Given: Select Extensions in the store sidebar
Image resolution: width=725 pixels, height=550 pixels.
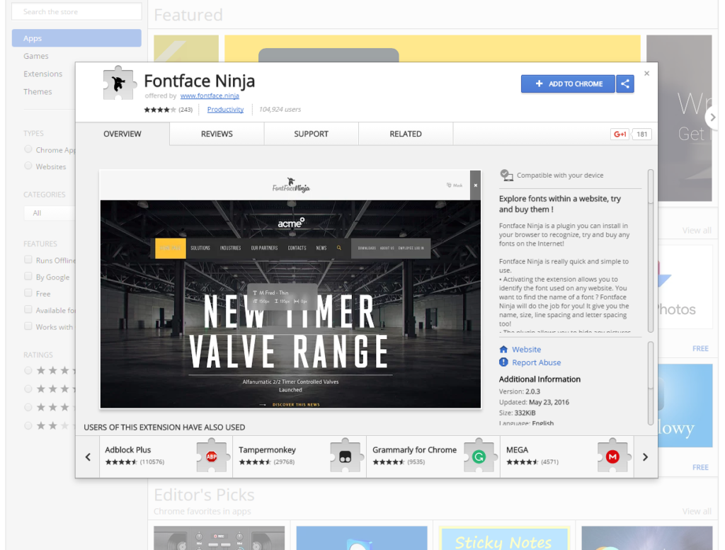Looking at the screenshot, I should click(x=42, y=74).
